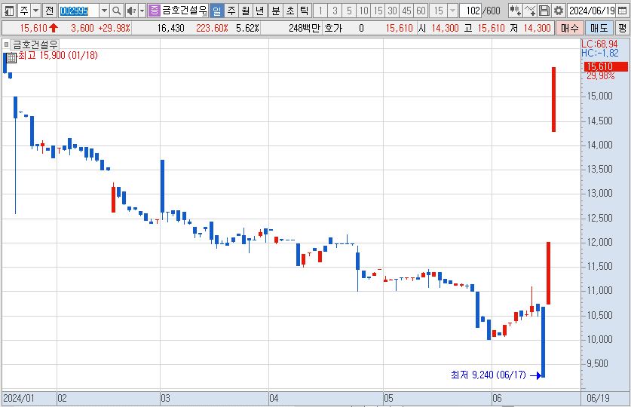Click the 2024/01 time axis label
The image size is (631, 407).
19,398
